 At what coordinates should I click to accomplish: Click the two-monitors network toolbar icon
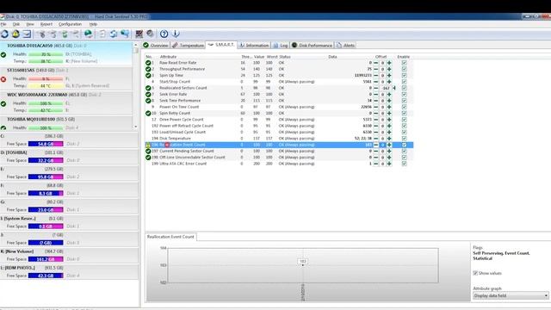point(125,34)
